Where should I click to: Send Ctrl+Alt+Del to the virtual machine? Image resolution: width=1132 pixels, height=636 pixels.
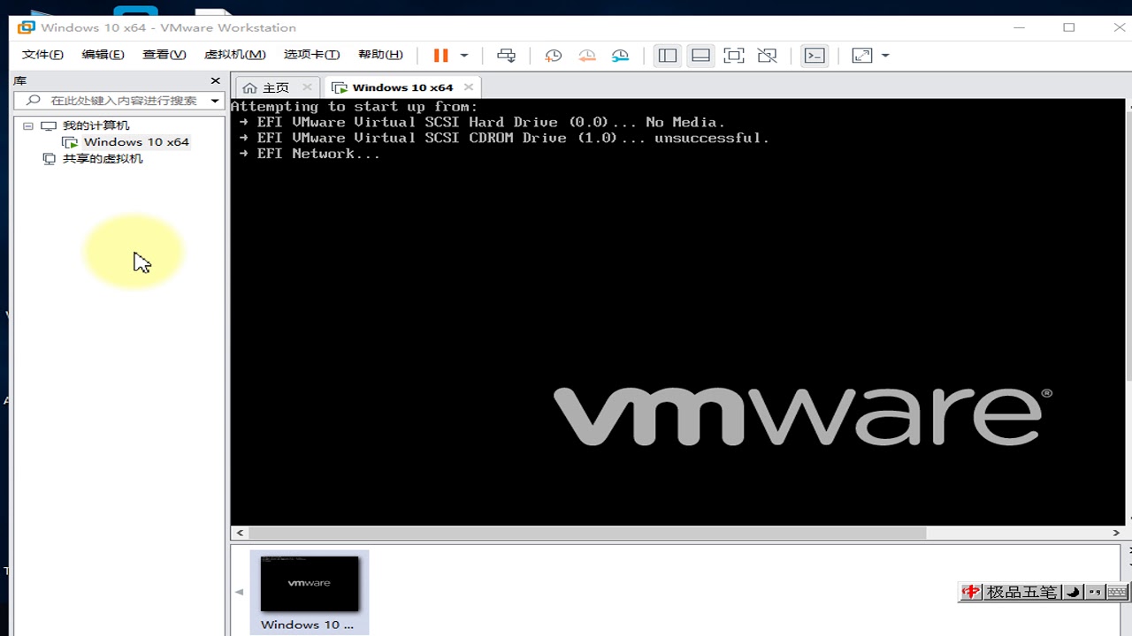(x=506, y=56)
